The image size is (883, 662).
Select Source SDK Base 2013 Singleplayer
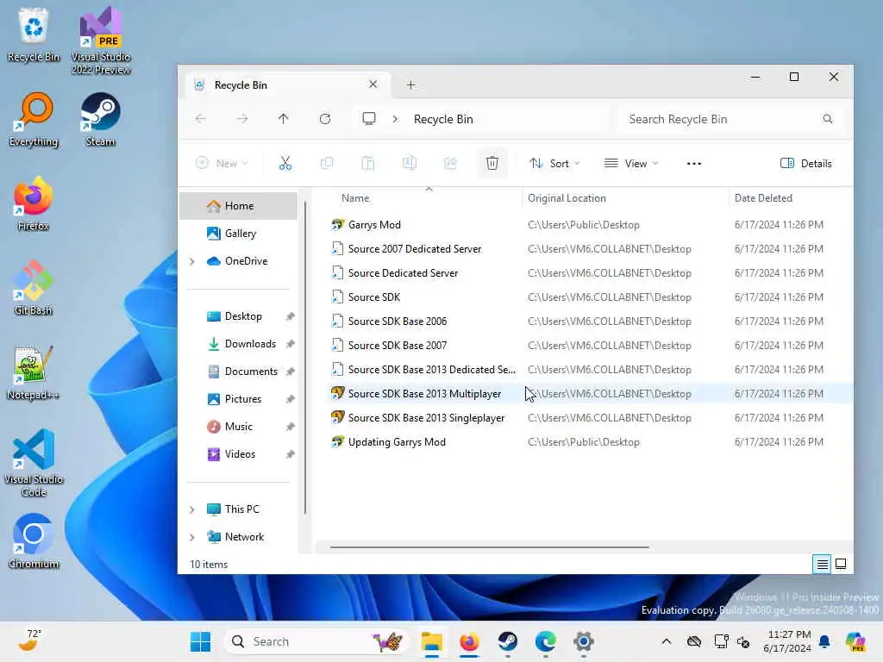point(590,418)
